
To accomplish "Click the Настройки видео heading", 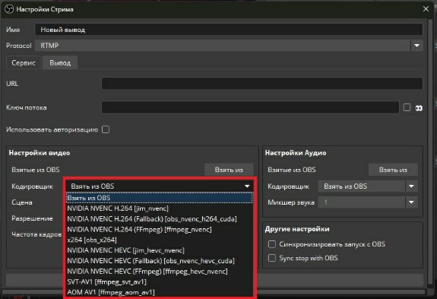I will [x=40, y=153].
